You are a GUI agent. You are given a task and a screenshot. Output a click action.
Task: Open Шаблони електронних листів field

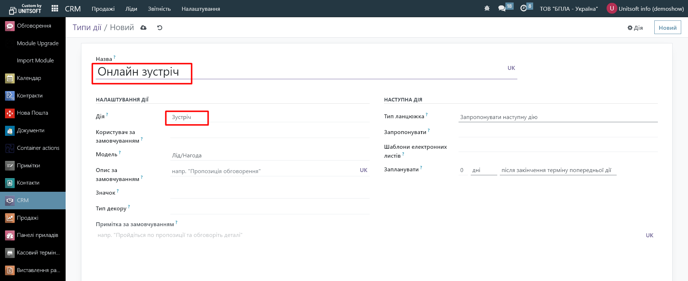[558, 147]
